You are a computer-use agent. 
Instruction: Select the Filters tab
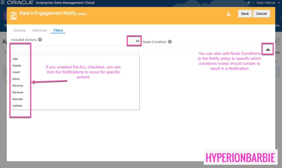pos(58,30)
